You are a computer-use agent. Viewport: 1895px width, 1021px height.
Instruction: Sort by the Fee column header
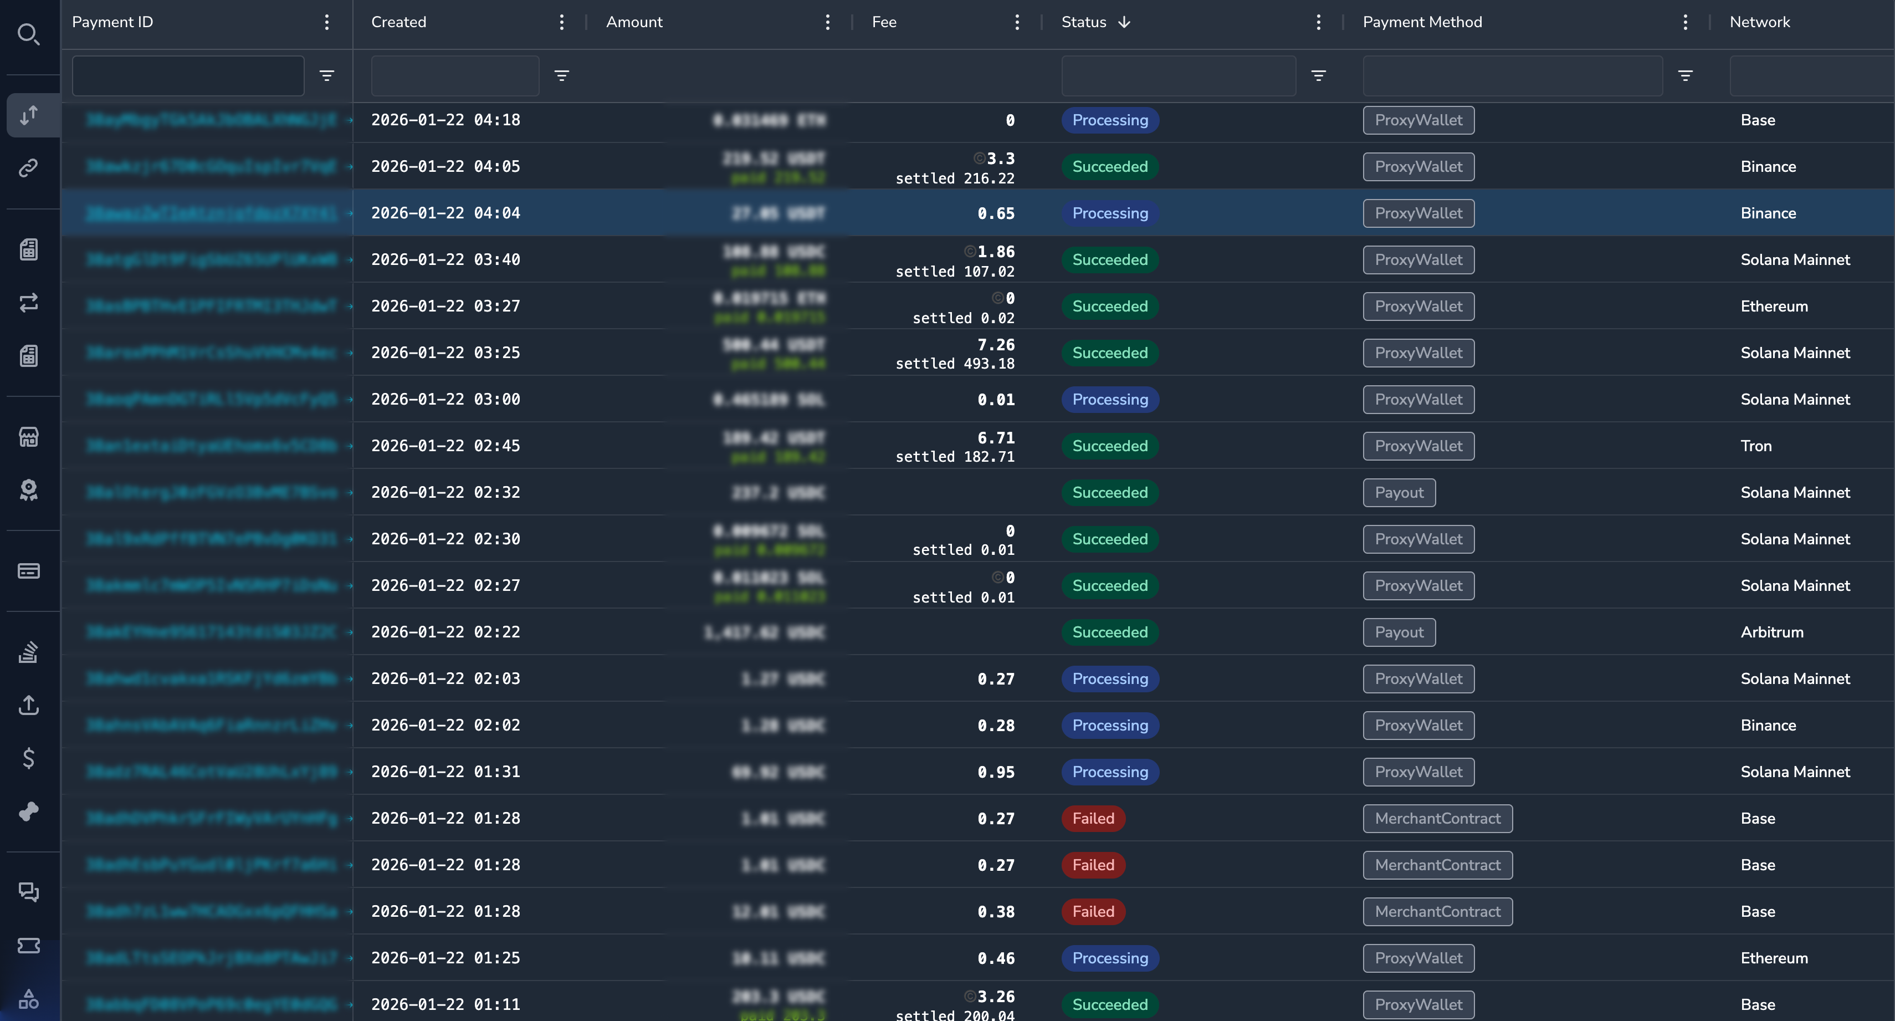point(884,22)
